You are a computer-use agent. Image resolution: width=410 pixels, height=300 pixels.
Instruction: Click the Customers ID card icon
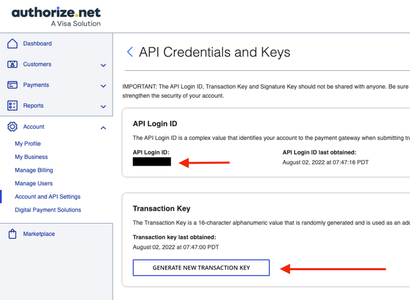coord(12,64)
